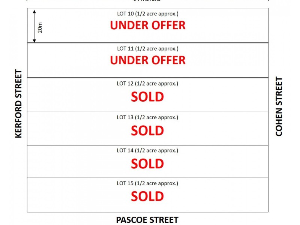Click the top arrowhead of the 20m arrow
The width and height of the screenshot is (300, 225).
pos(34,12)
